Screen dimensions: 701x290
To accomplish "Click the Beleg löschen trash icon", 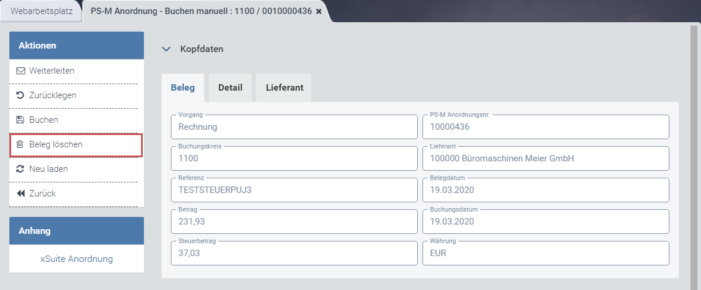I will pyautogui.click(x=20, y=144).
